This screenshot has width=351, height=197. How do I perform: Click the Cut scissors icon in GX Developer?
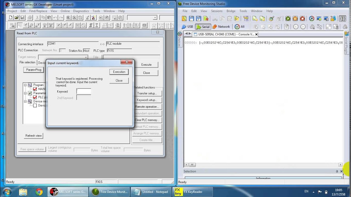(37, 18)
